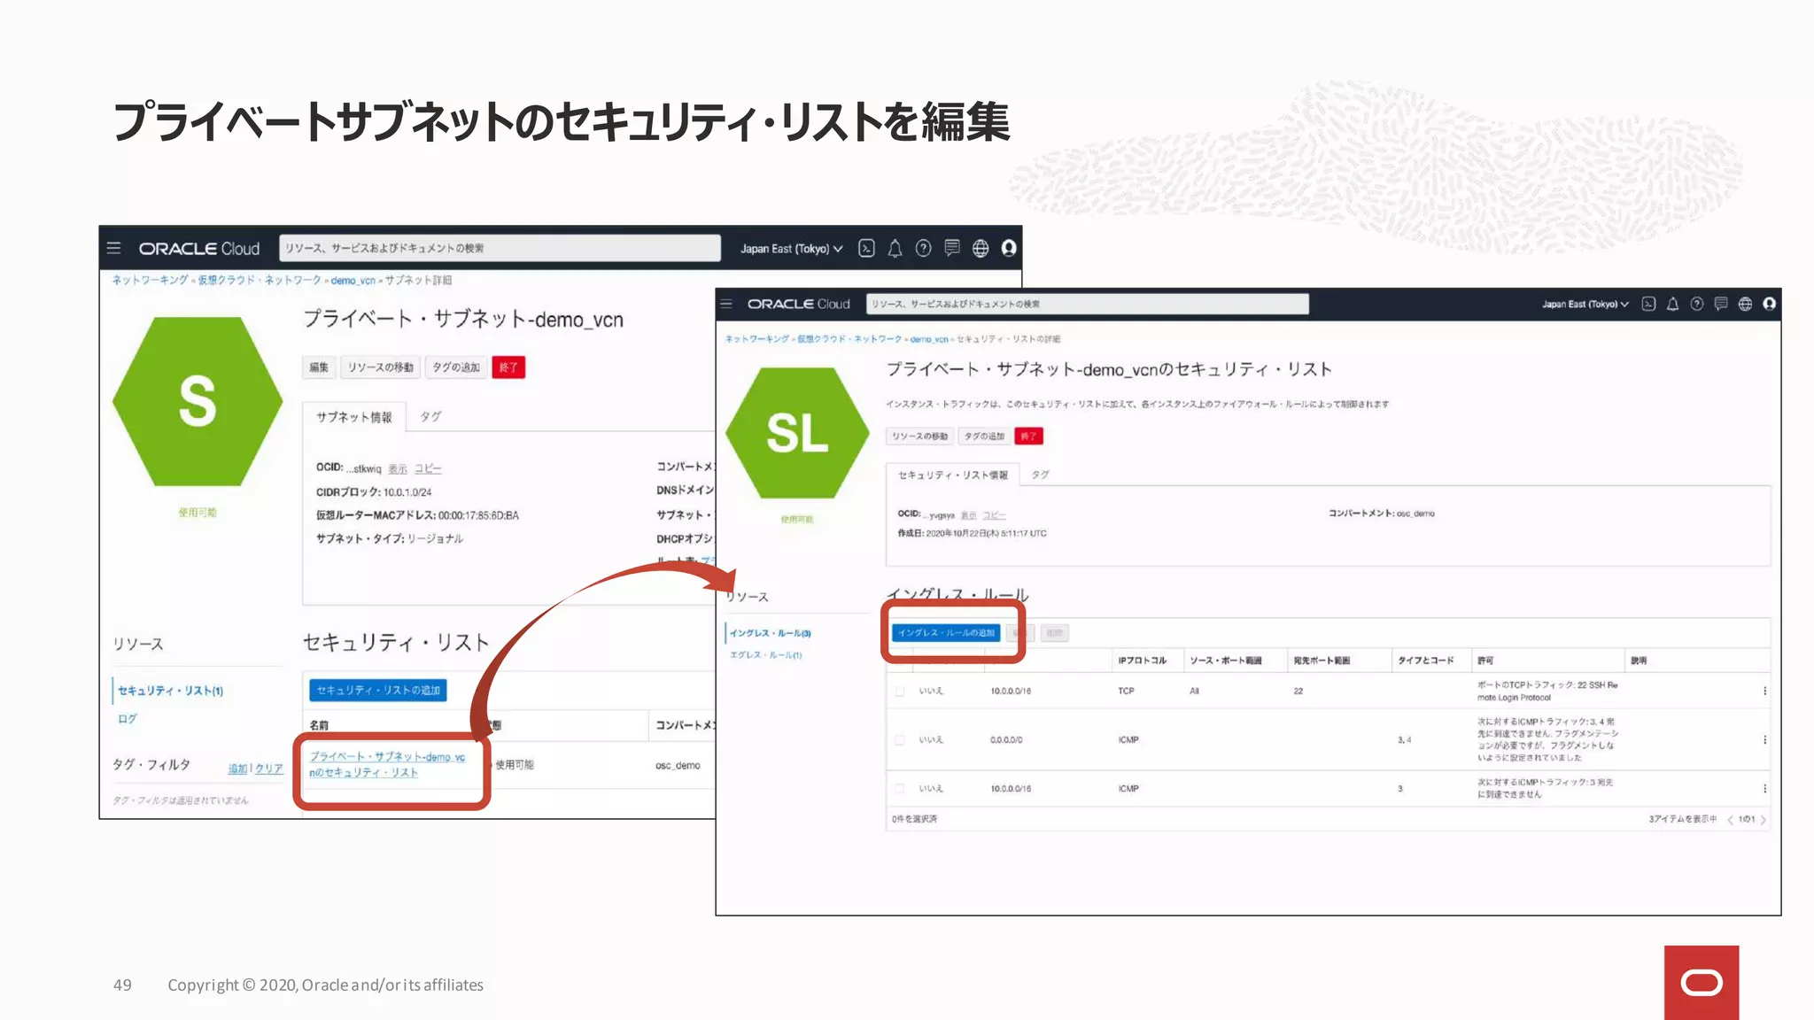
Task: Click the green S subnet hexagon icon
Action: click(198, 401)
